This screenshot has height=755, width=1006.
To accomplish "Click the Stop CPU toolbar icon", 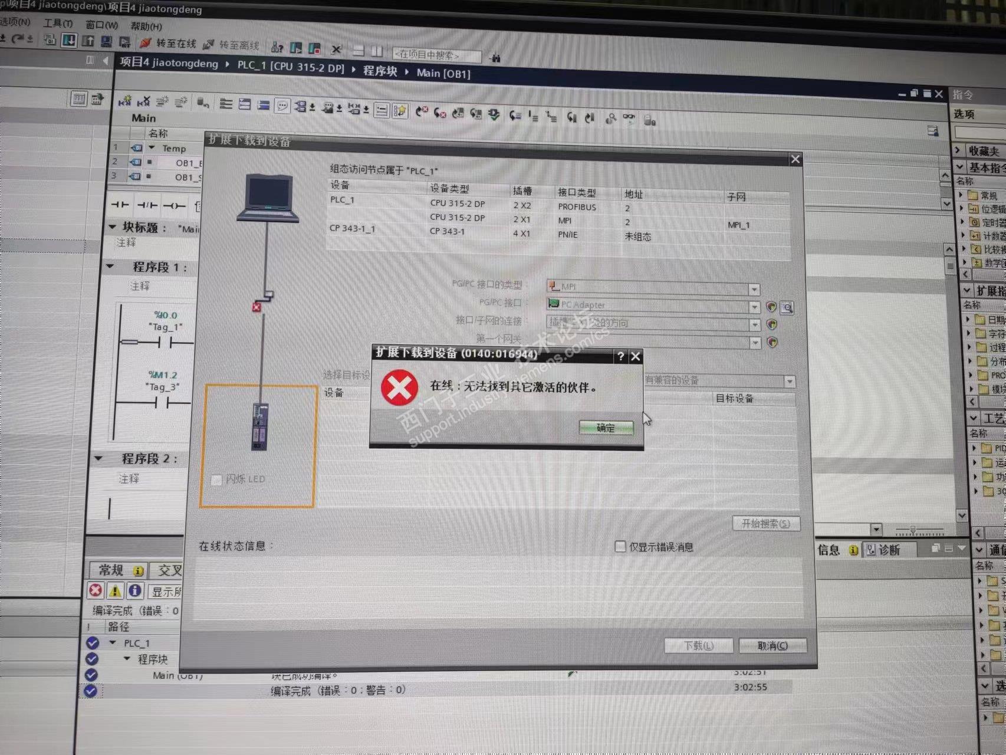I will [x=314, y=48].
